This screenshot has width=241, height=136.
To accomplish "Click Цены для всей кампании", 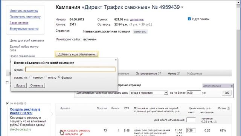I will click(x=27, y=40).
